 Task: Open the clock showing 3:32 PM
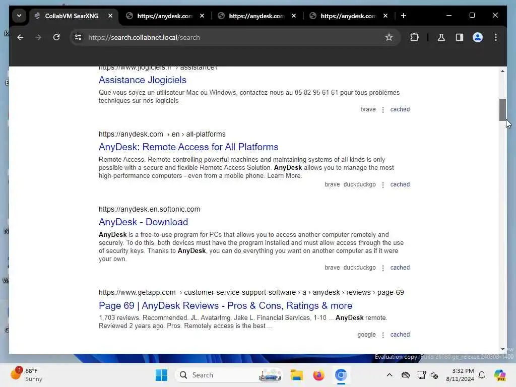(x=460, y=375)
